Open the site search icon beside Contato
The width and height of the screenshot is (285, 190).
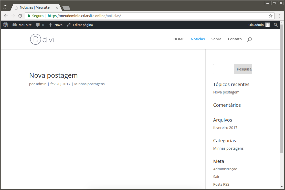click(249, 39)
